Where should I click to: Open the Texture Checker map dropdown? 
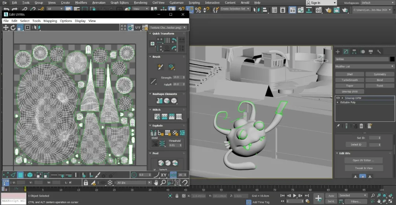coord(168,27)
